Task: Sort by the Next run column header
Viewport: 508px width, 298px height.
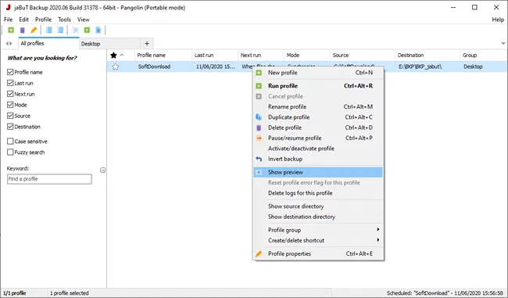Action: click(261, 55)
